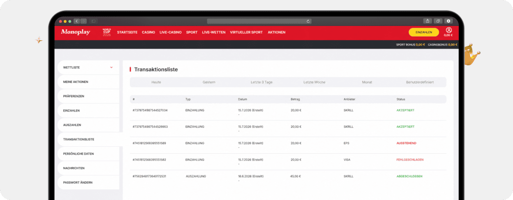Image resolution: width=513 pixels, height=200 pixels.
Task: Click transaction ID #7379754987544527034
Action: click(150, 110)
